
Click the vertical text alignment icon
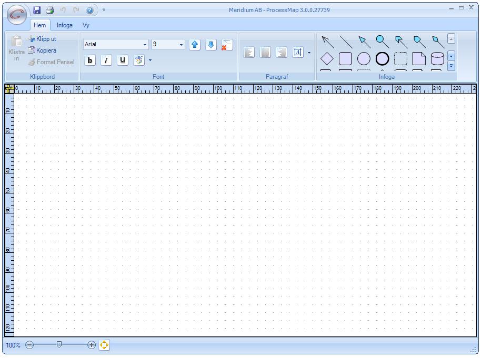pyautogui.click(x=298, y=52)
